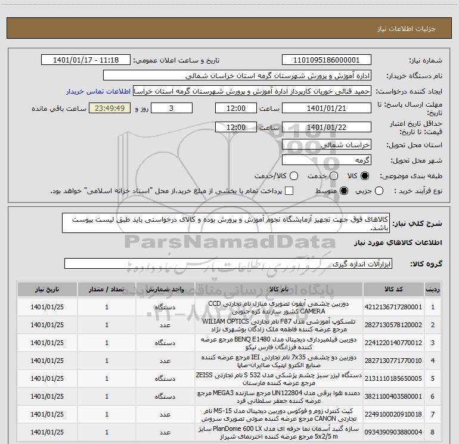Screen dimensions: 459x444
Task: Click the quantity cell in row 8
Action: 107,432
